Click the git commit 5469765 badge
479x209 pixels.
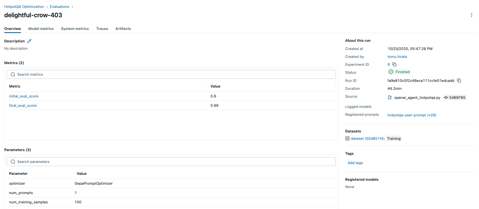point(454,97)
